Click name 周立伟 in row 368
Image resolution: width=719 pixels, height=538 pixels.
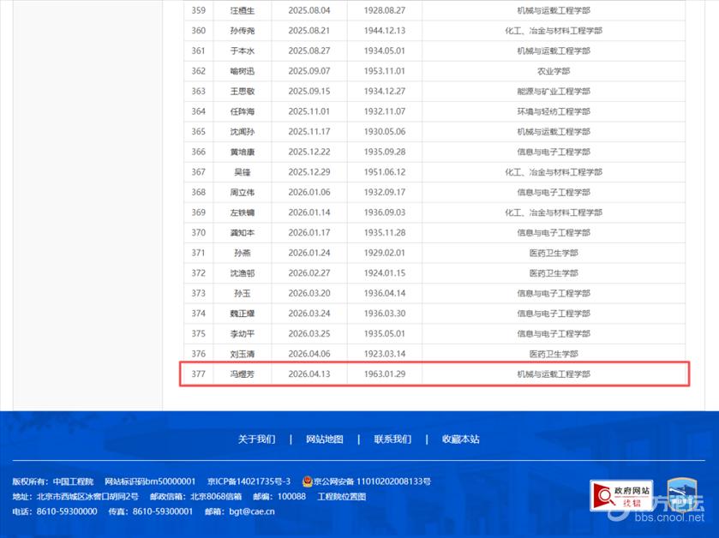243,192
